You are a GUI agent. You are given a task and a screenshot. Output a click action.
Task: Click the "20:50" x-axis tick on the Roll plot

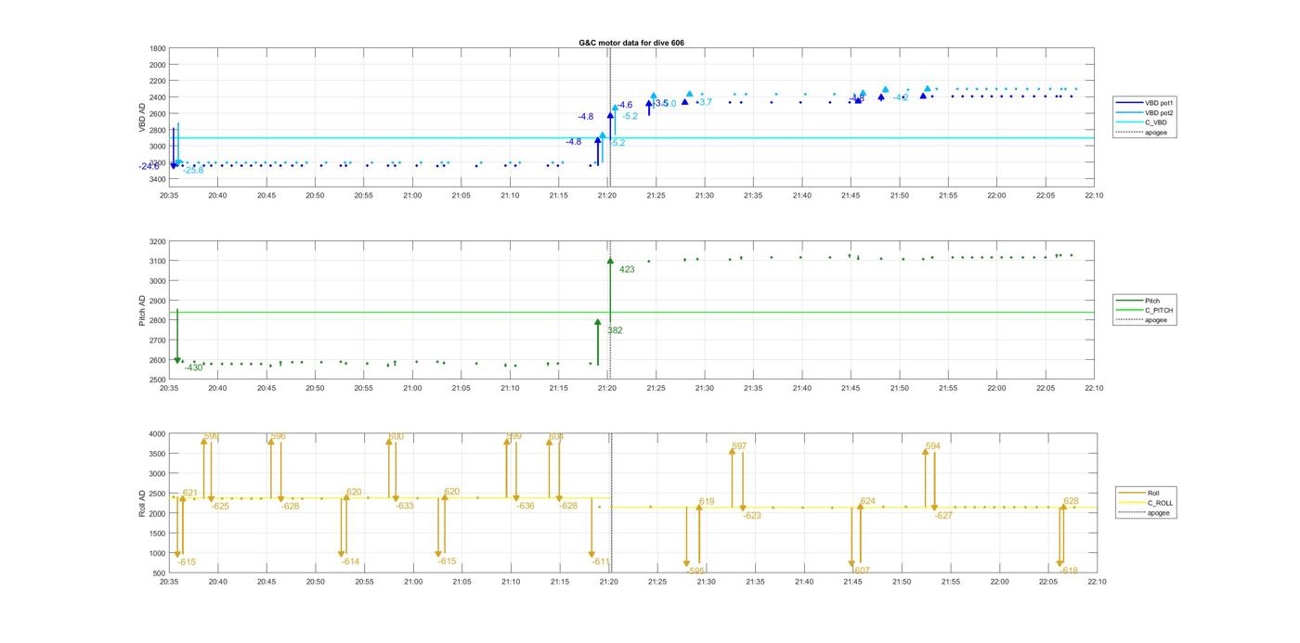(x=316, y=582)
